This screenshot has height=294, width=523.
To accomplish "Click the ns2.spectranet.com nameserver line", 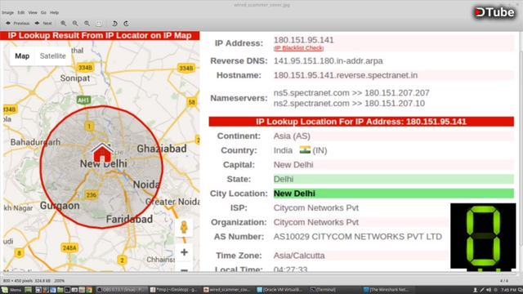I will [x=349, y=104].
